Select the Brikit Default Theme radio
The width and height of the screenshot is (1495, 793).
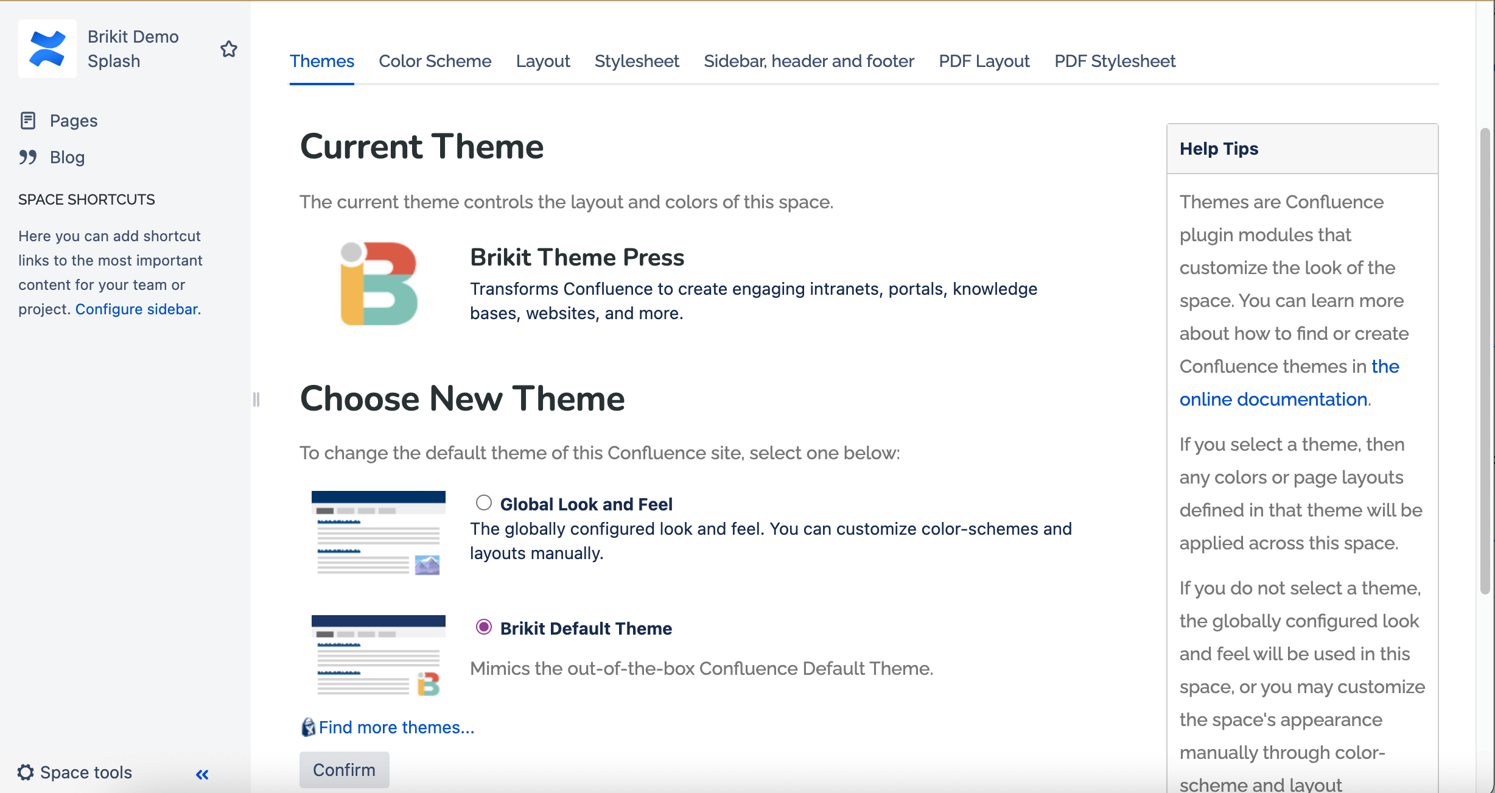(484, 627)
